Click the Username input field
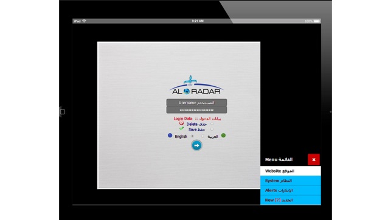Image resolution: width=391 pixels, height=220 pixels. point(196,102)
